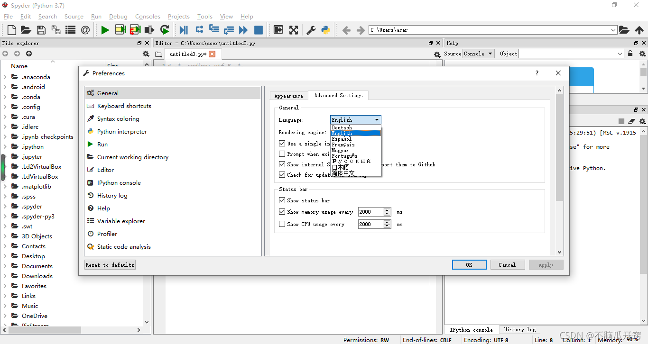Screen dimensions: 648x344
Task: Enable Prompt when exiting checkbox
Action: 282,154
